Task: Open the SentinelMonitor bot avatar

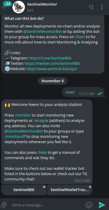Action: click(x=18, y=7)
